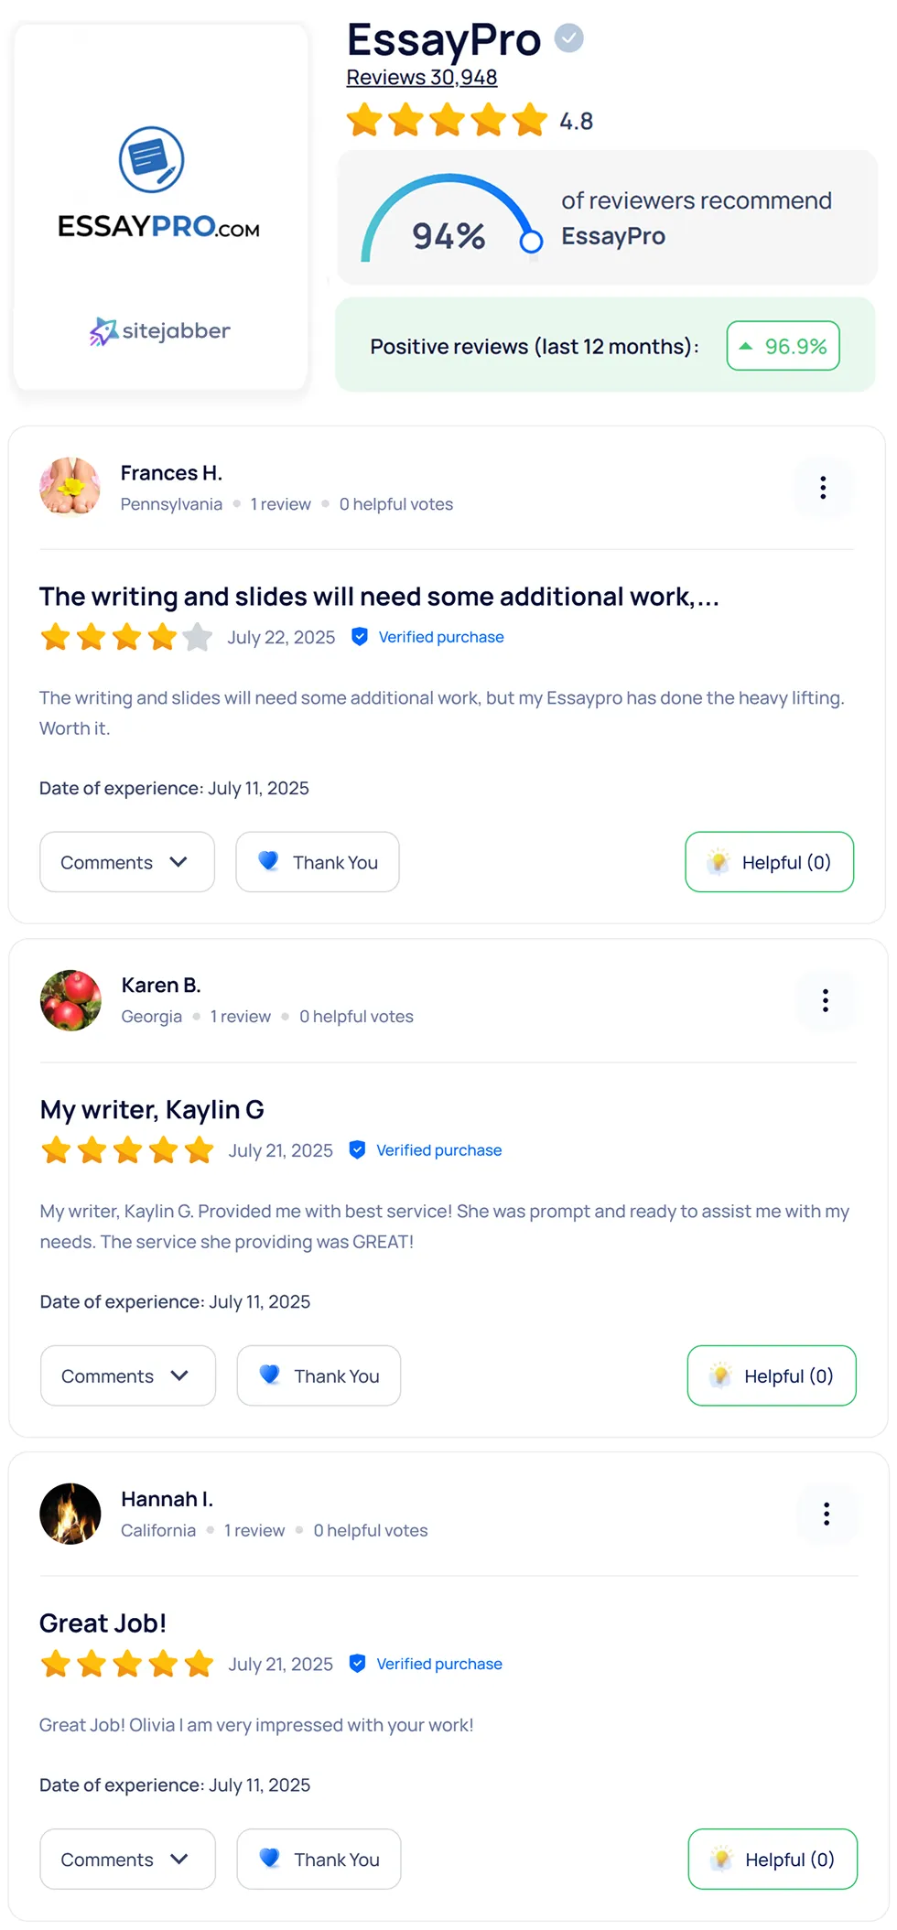897x1930 pixels.
Task: Click the Verified purchase shield on Frances's review
Action: click(360, 637)
